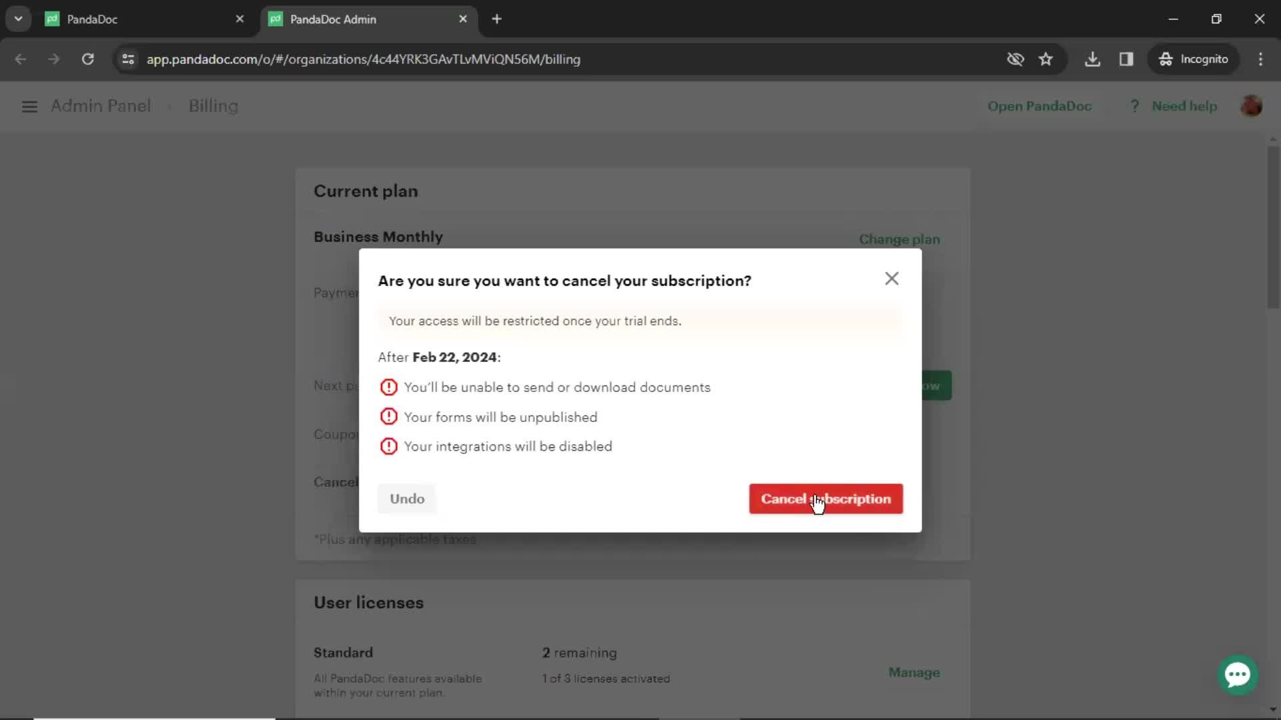Click the address bar URL
This screenshot has height=720, width=1281.
(364, 59)
